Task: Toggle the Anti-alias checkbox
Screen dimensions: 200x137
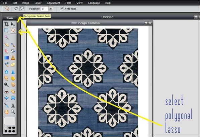Action: tap(62, 8)
